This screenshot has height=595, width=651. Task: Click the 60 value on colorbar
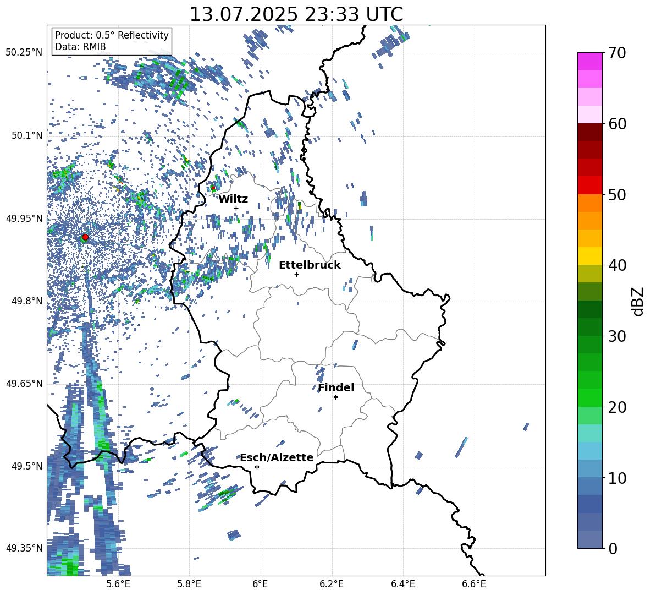617,124
